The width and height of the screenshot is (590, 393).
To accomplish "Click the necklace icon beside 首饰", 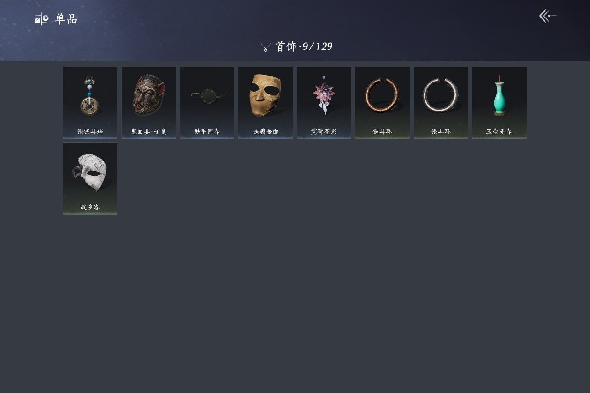I will tap(265, 47).
